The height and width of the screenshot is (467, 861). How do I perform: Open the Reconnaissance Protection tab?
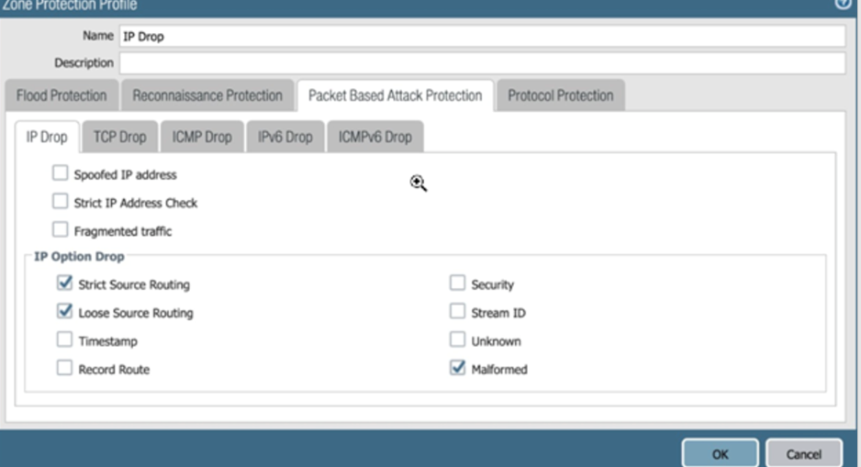click(x=207, y=95)
